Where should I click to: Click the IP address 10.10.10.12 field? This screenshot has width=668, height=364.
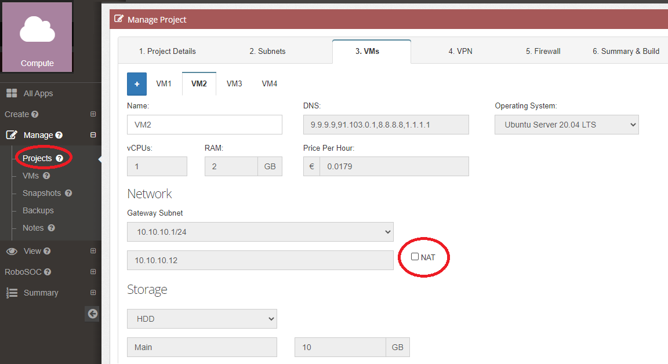(260, 260)
